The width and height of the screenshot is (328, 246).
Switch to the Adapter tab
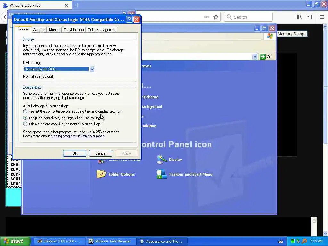[x=39, y=30]
